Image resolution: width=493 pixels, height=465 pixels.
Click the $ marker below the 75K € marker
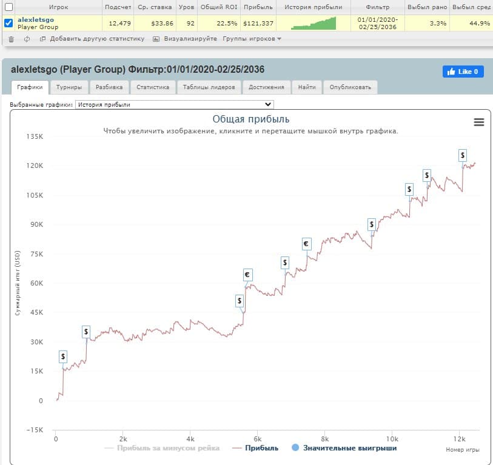point(285,263)
